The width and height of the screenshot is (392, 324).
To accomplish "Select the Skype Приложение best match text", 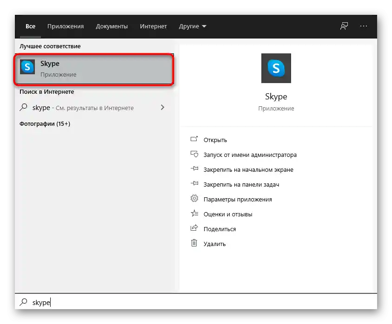I will [58, 69].
